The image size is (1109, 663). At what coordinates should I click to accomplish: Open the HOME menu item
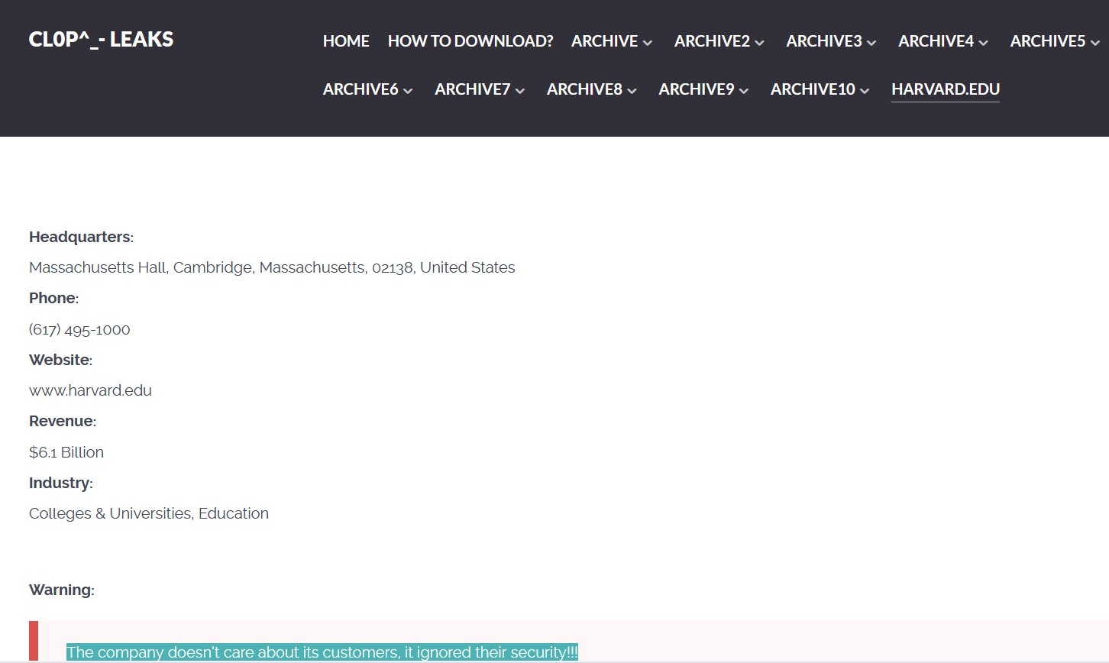tap(346, 41)
